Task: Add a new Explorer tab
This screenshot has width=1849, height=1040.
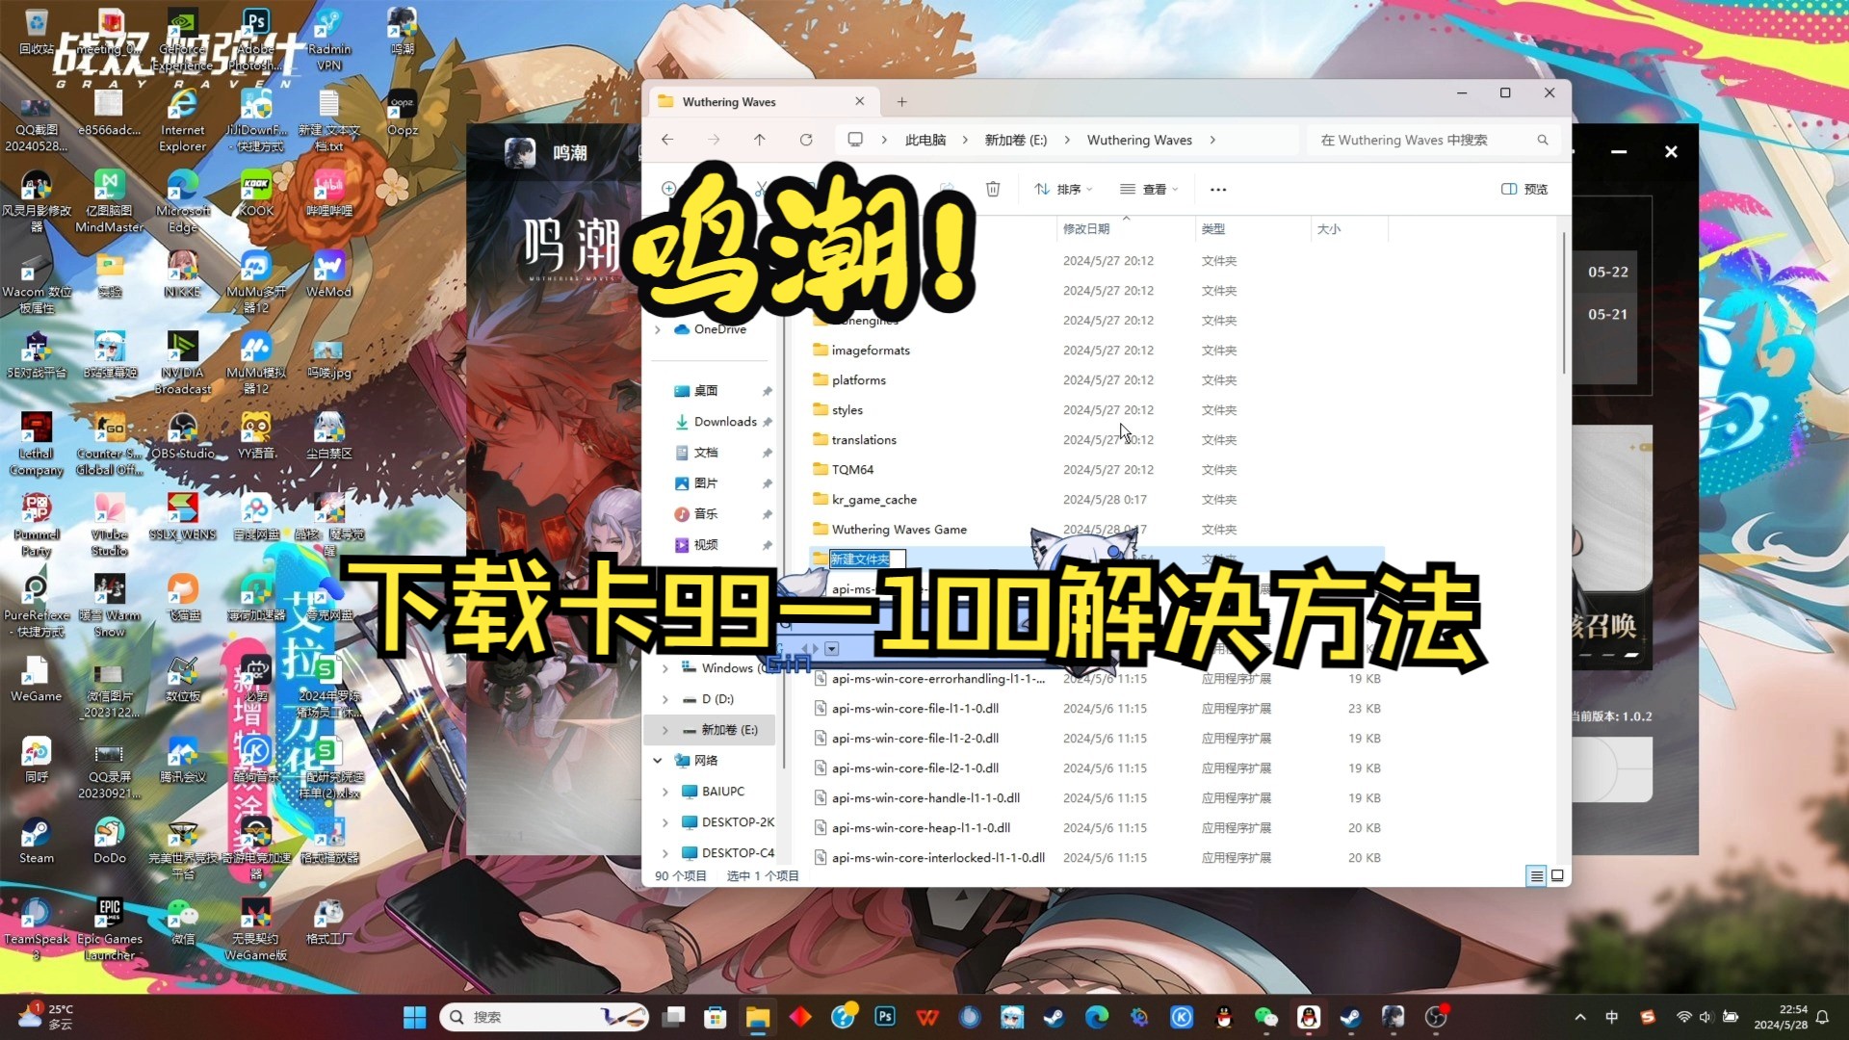Action: pos(902,101)
